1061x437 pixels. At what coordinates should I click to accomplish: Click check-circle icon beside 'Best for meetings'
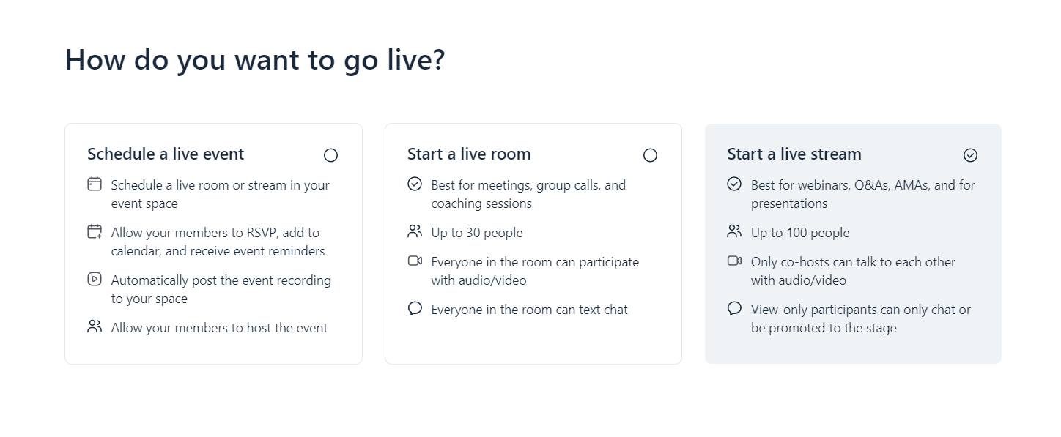(415, 184)
